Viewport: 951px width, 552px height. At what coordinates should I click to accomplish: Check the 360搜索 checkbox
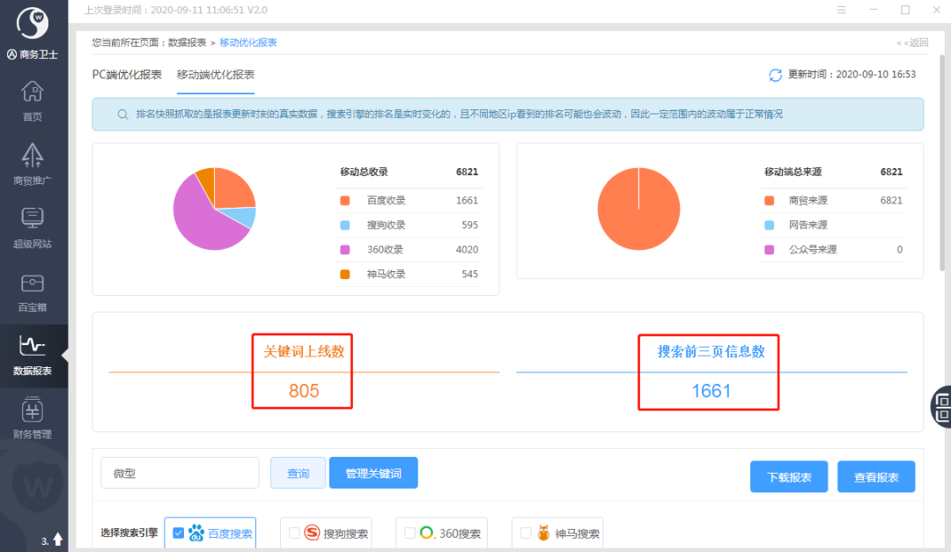[x=410, y=533]
